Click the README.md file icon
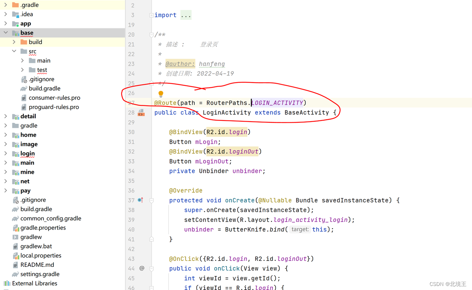 coord(15,265)
